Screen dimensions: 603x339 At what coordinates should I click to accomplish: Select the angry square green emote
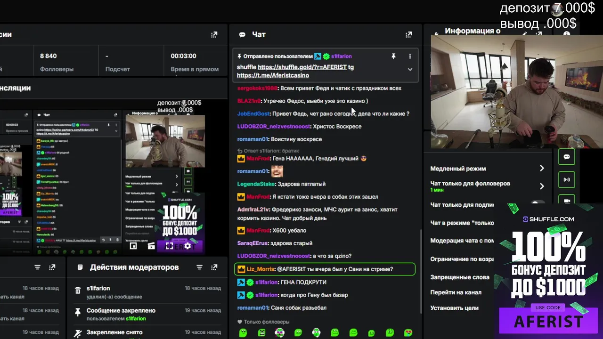pos(261,332)
